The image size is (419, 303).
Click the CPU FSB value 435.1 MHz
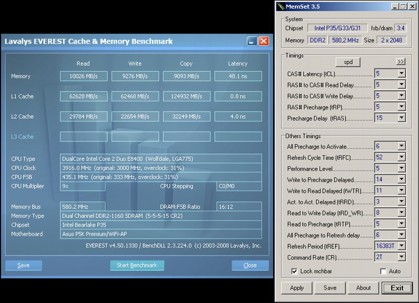coord(161,177)
